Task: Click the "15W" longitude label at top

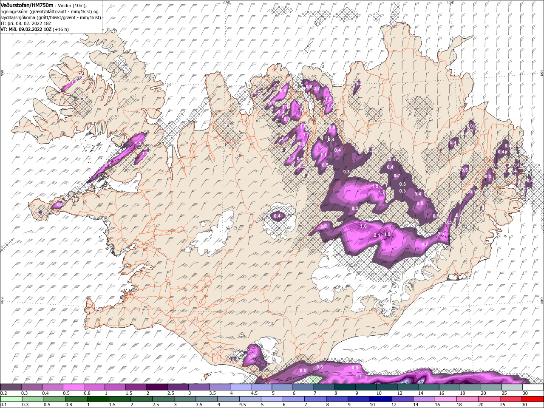Action: [x=450, y=2]
